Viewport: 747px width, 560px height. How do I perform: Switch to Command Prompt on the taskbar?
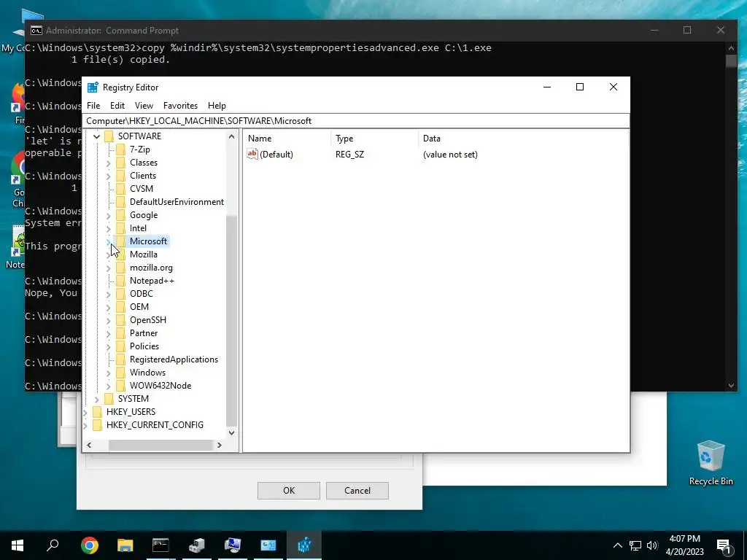click(x=160, y=545)
